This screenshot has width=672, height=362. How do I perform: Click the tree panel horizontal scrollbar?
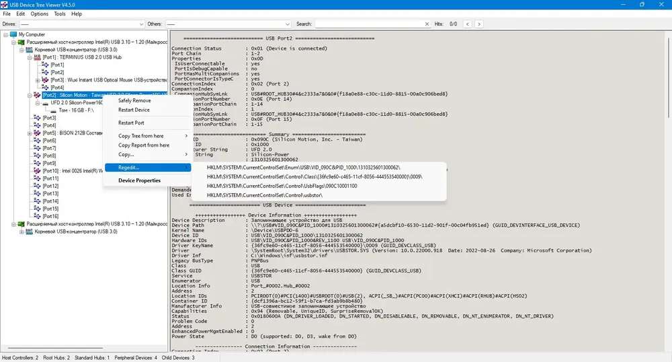[x=55, y=348]
